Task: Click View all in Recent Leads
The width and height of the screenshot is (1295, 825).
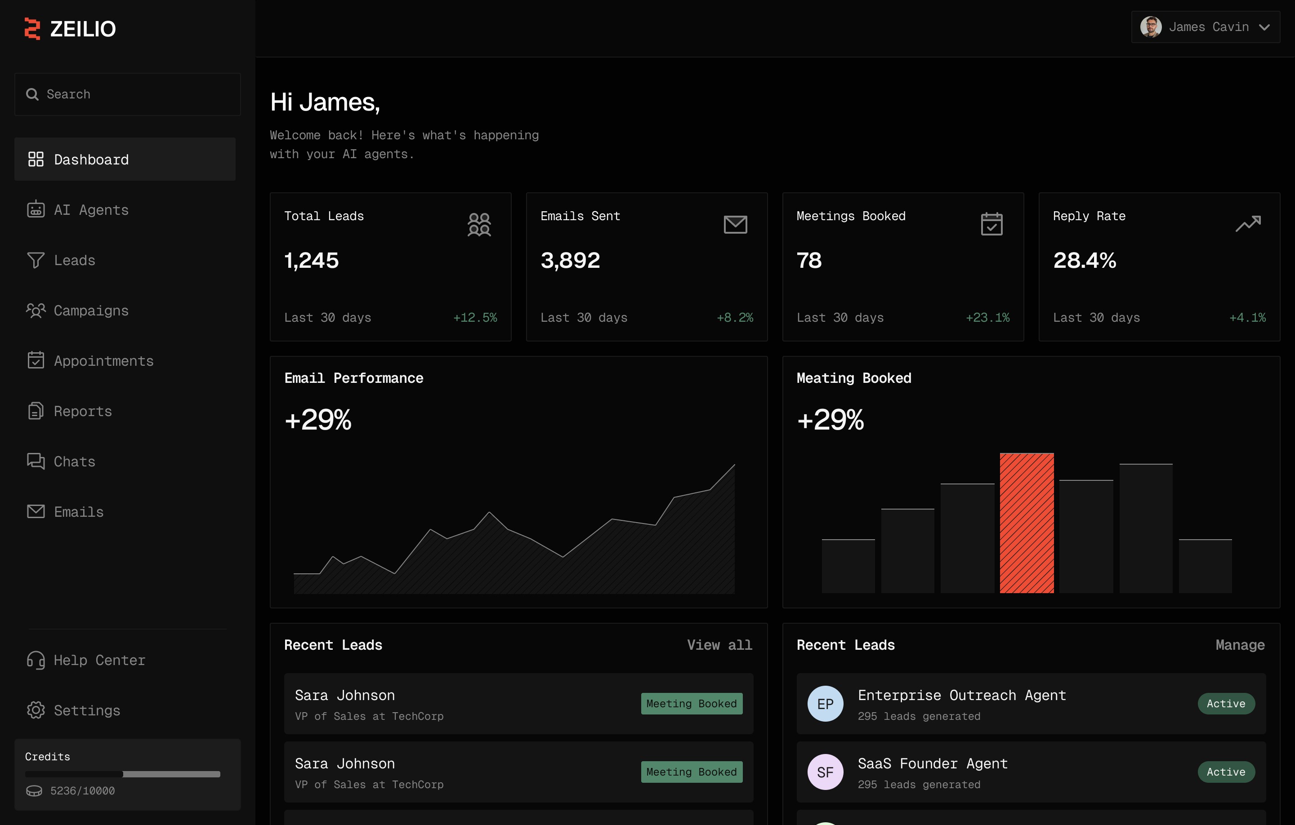Action: point(719,644)
